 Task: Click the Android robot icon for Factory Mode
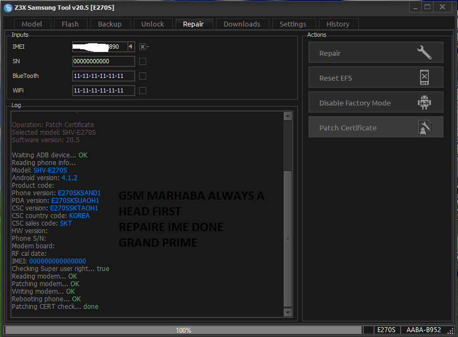point(424,102)
